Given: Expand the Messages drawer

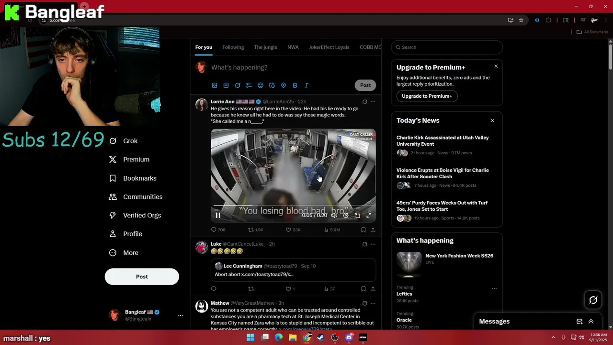Looking at the screenshot, I should [x=591, y=322].
